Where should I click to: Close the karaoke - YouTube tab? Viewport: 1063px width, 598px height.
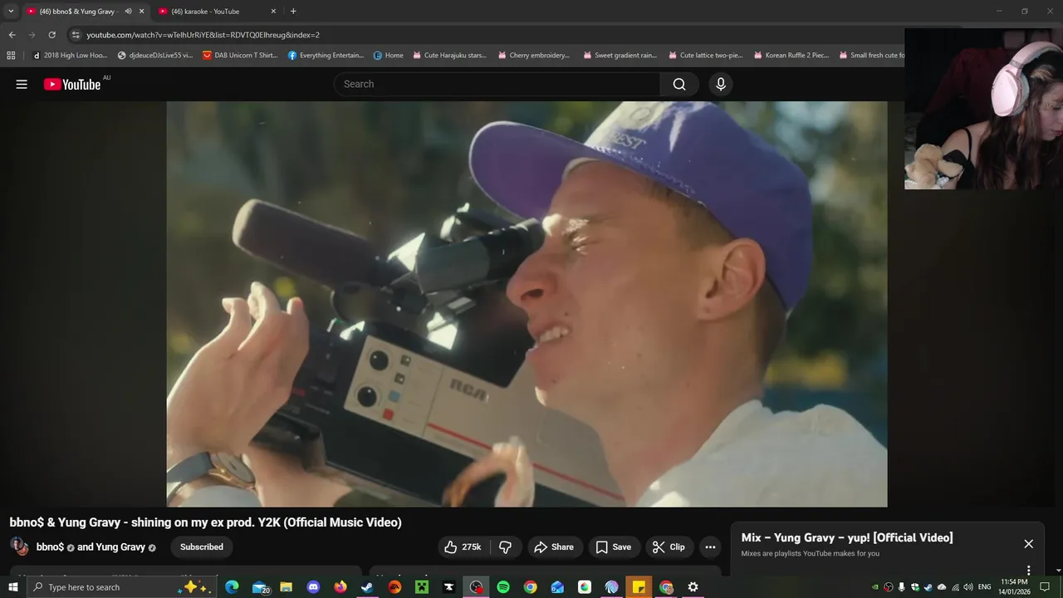point(273,12)
